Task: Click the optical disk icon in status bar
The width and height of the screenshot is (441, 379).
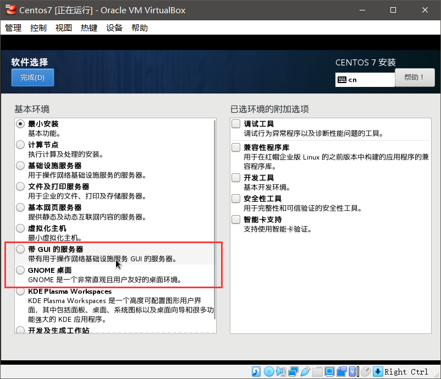Action: point(269,371)
